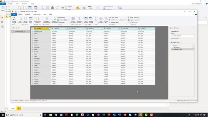Open the Advanced Editor

coord(63,20)
